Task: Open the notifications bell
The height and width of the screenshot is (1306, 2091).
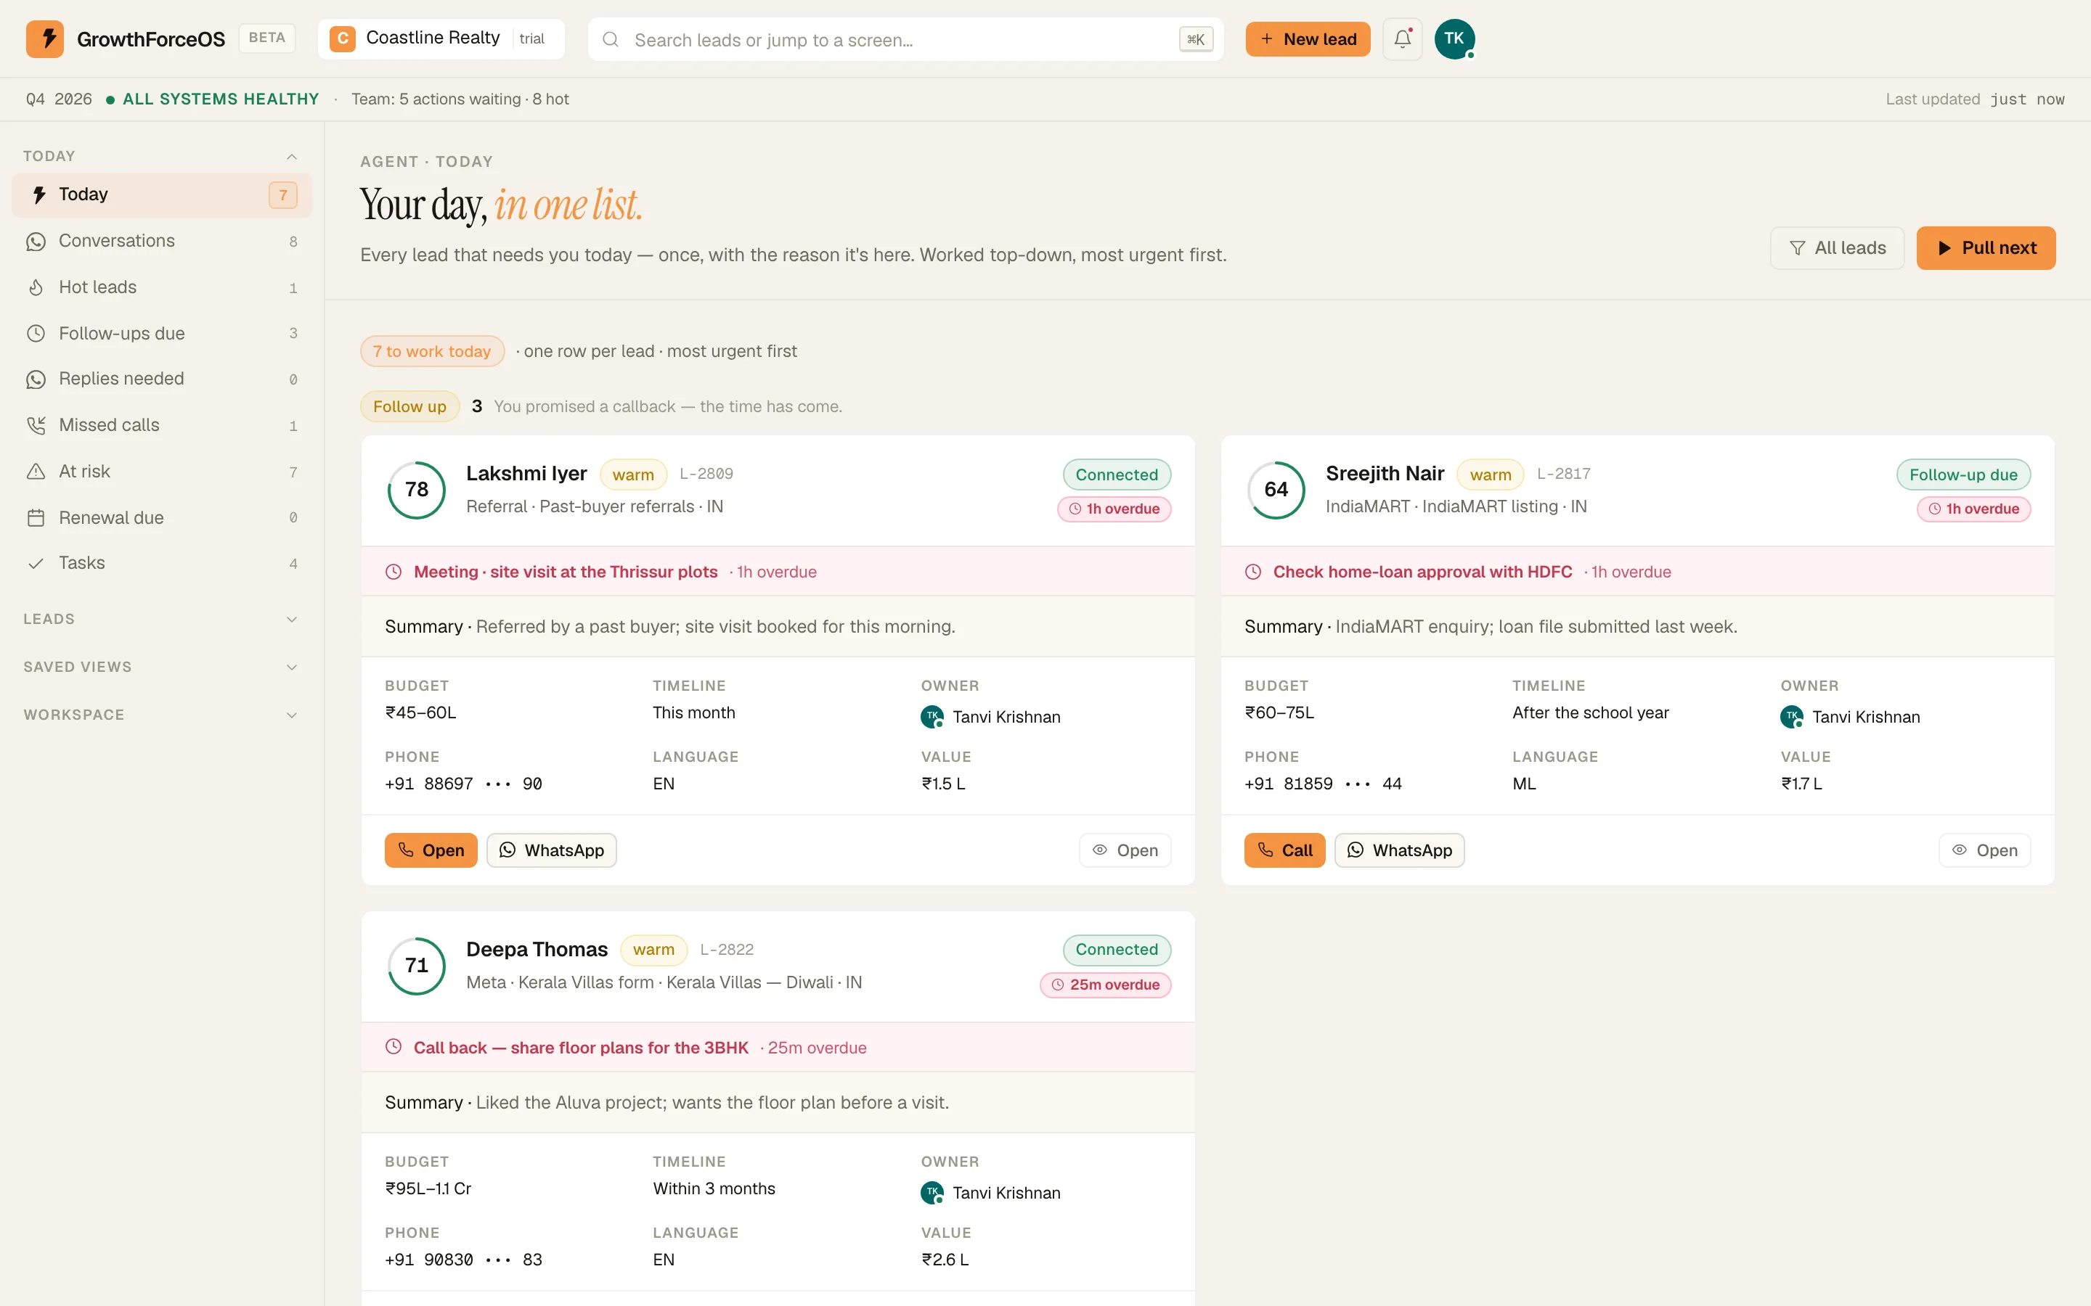Action: [1401, 39]
